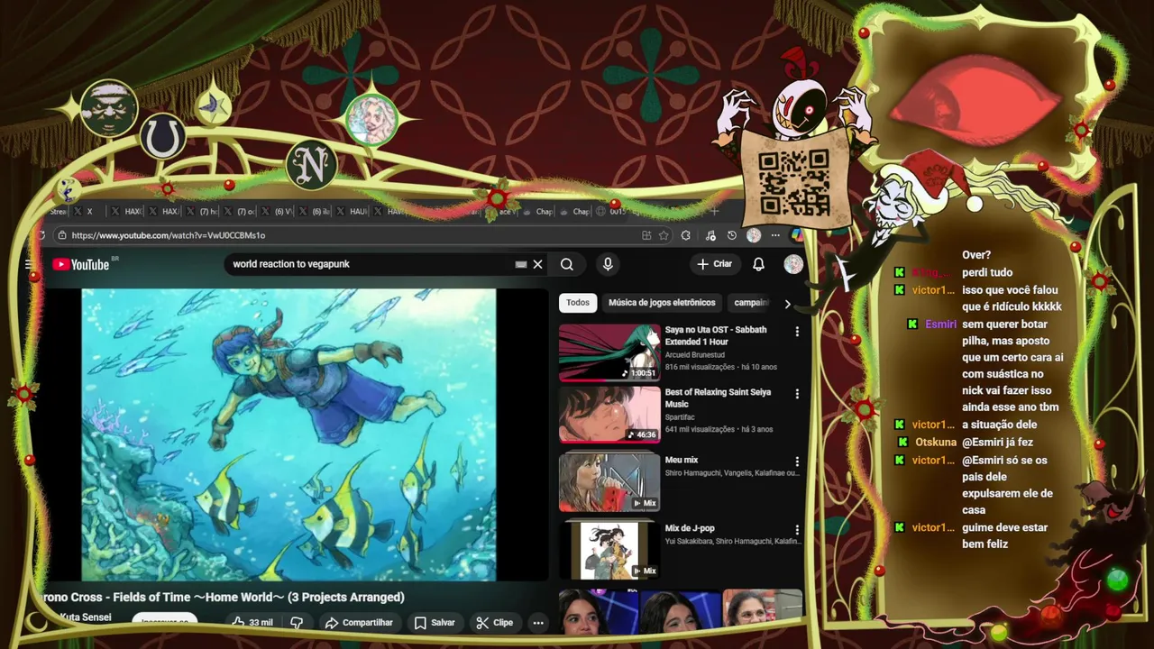
Task: Click chat message '@Esmiri já fez'
Action: coord(998,443)
